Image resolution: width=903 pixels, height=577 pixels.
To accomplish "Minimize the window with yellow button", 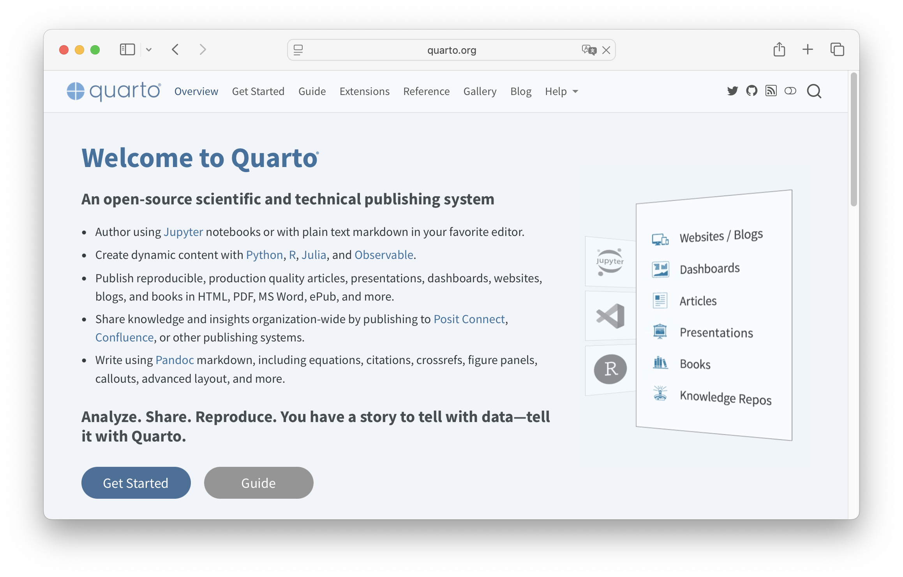I will coord(79,50).
